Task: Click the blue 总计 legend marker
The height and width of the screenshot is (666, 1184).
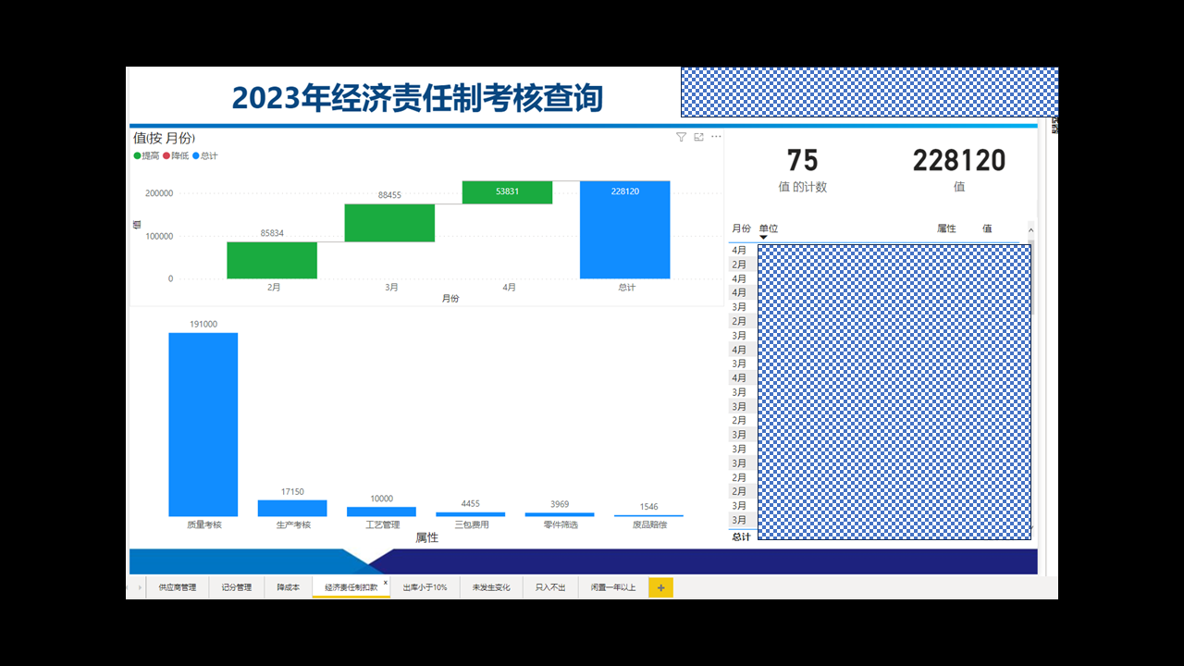Action: pos(196,156)
